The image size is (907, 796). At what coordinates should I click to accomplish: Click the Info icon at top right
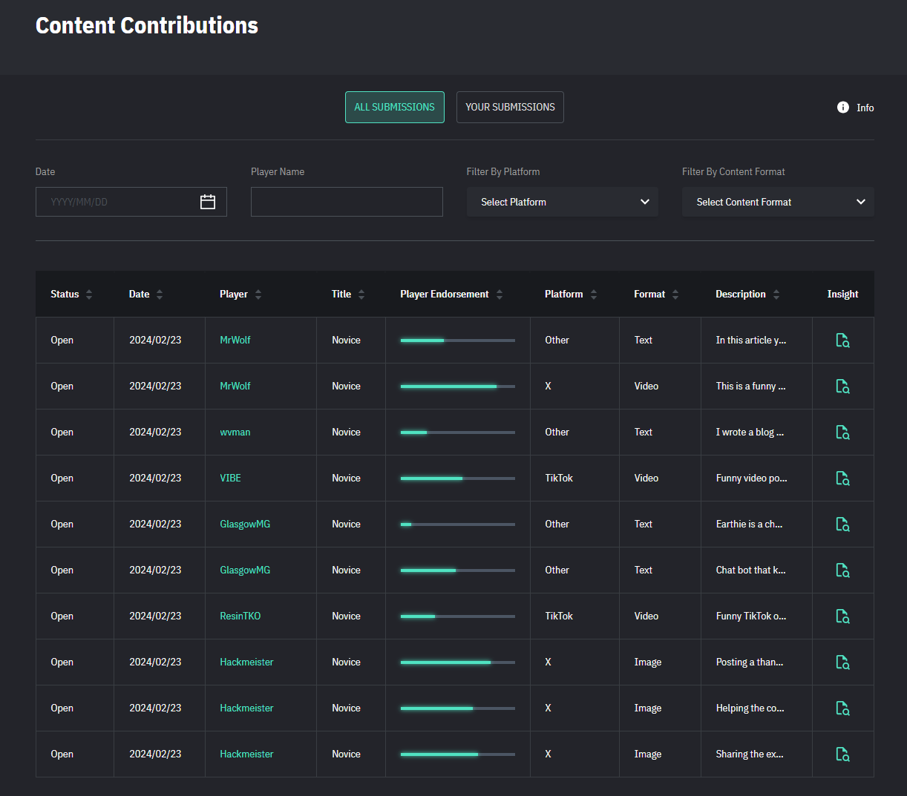pos(843,108)
